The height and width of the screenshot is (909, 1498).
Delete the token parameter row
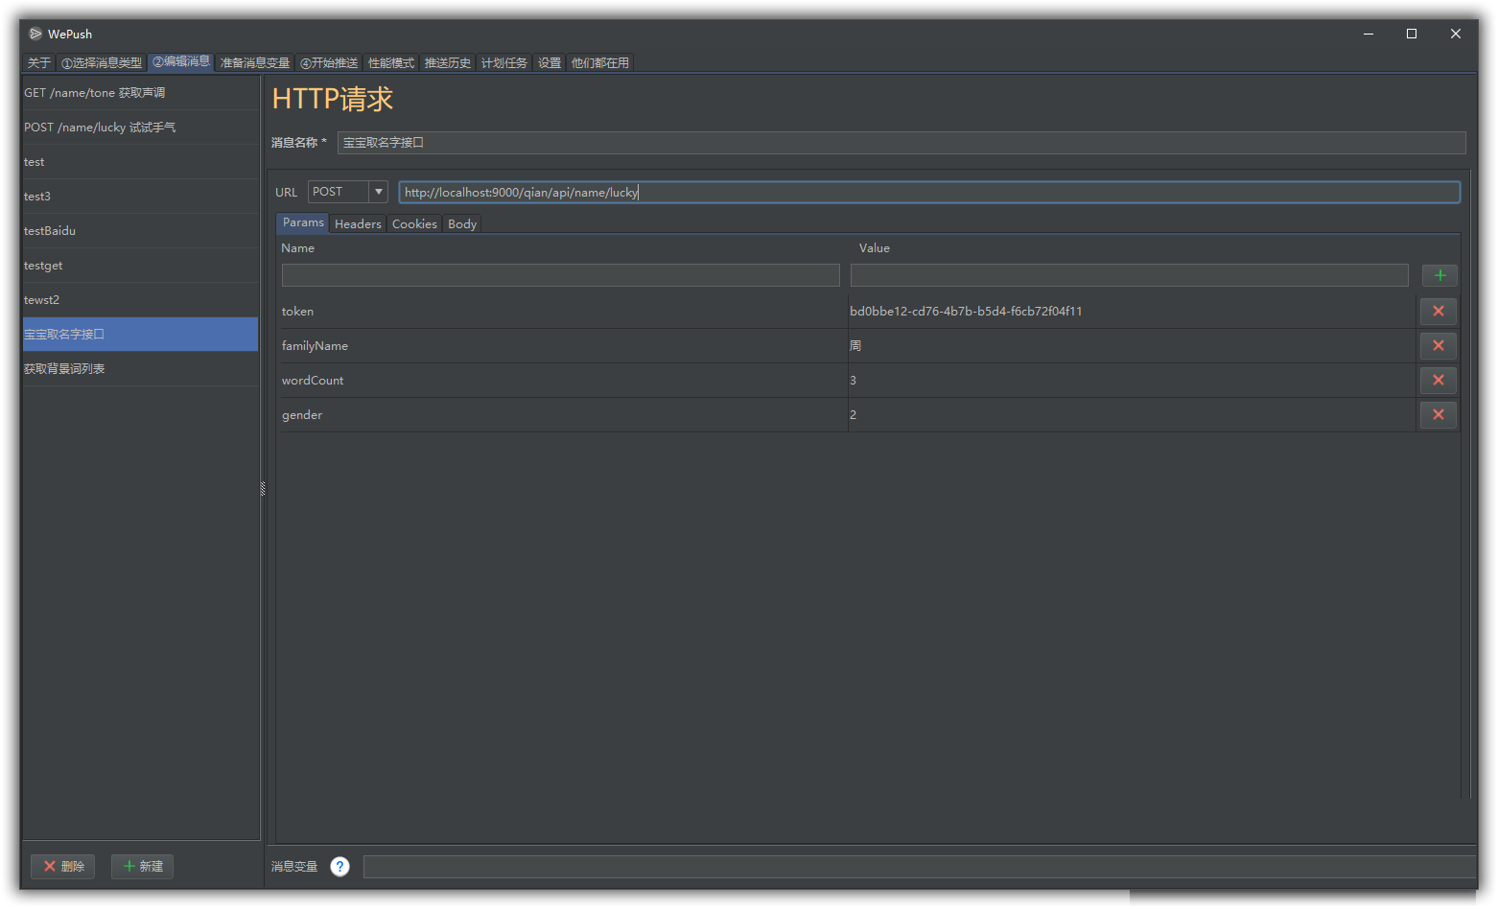pos(1438,311)
